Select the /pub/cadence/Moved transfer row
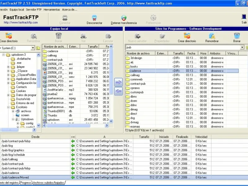 124,177
